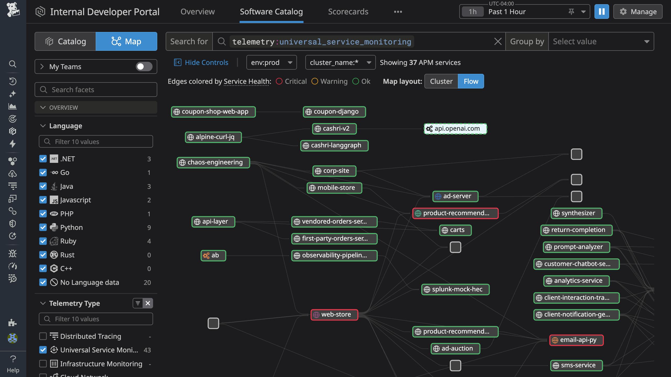
Task: Clear the search query X icon
Action: click(x=497, y=41)
